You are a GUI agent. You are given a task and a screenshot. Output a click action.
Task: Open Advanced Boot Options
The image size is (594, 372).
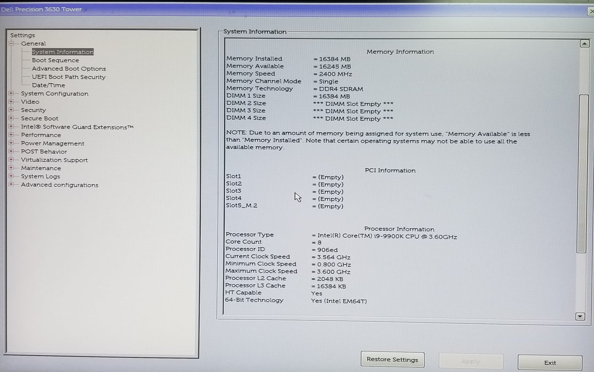coord(69,69)
